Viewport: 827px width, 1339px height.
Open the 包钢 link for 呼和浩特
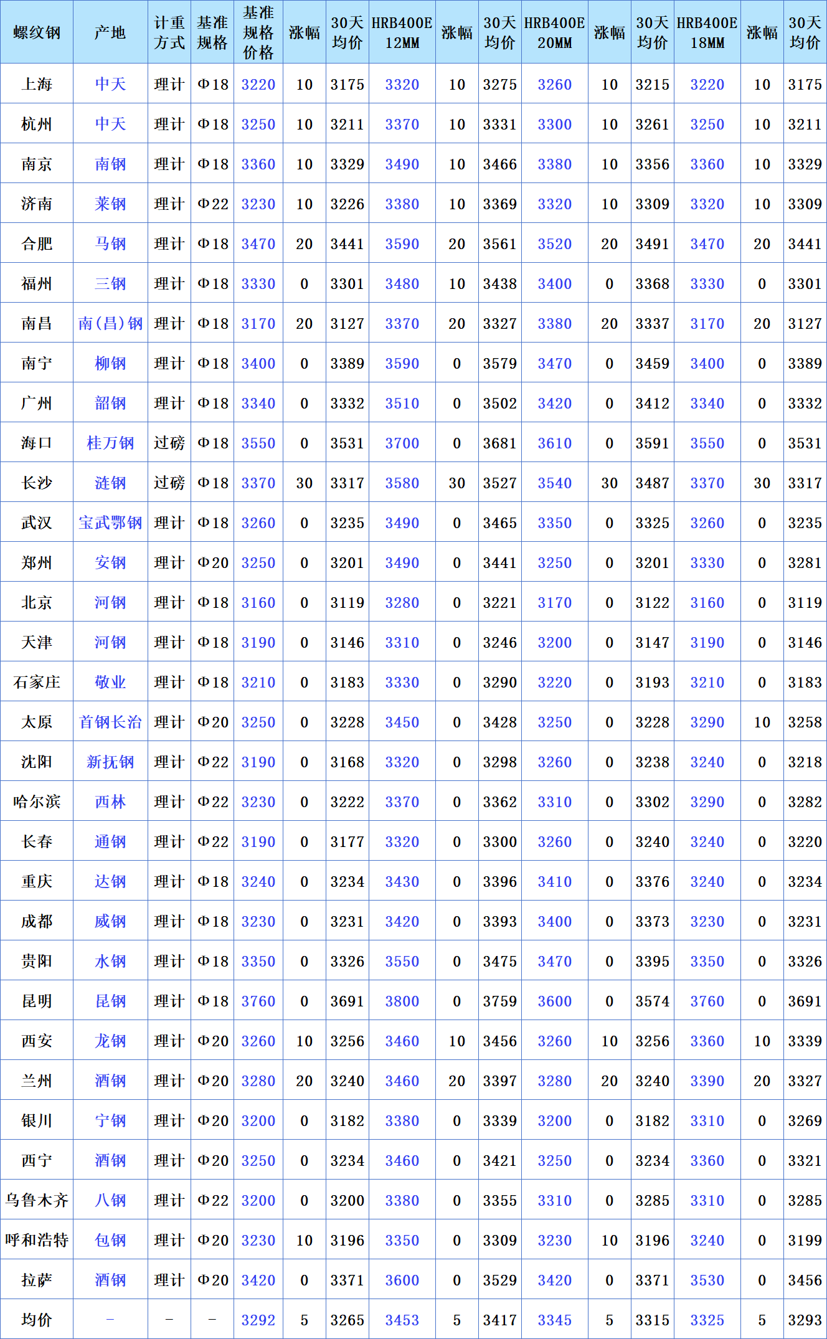click(110, 1241)
